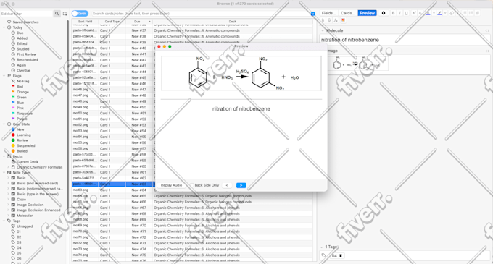Click Replay Audio in Preview window

[171, 185]
